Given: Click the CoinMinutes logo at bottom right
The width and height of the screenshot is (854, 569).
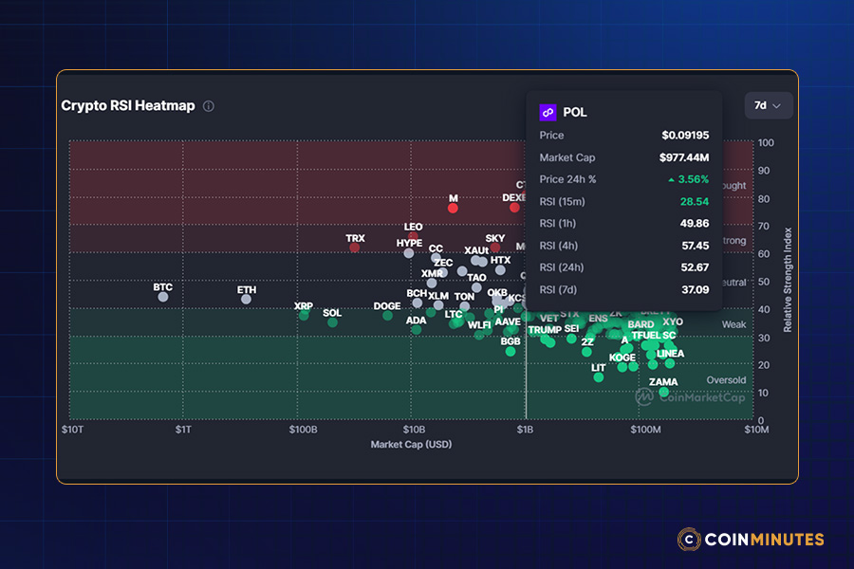Looking at the screenshot, I should coord(750,540).
